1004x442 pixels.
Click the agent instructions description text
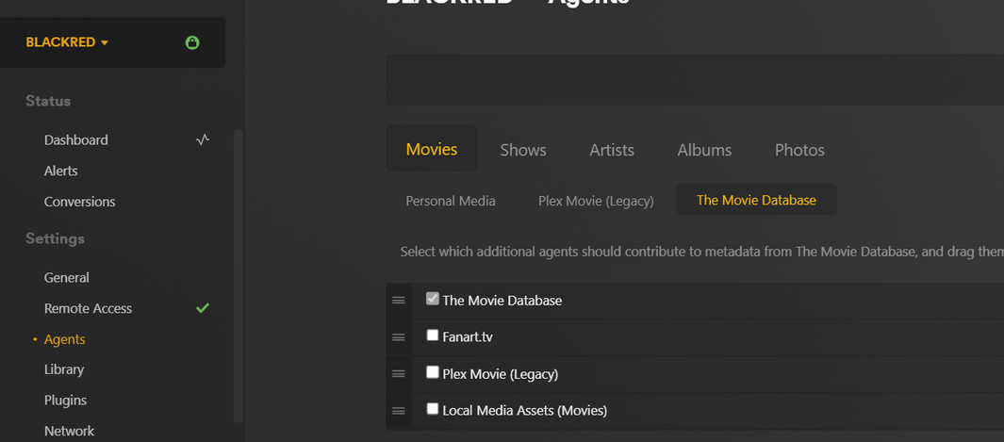click(701, 252)
